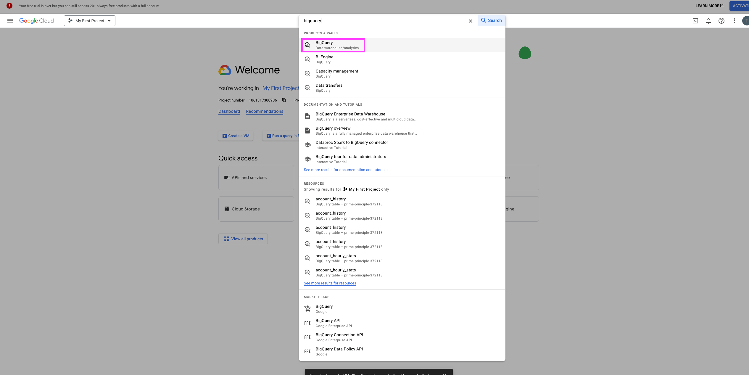This screenshot has width=749, height=375.
Task: Select BigQuery Data warehouse/analytics result
Action: click(x=402, y=45)
